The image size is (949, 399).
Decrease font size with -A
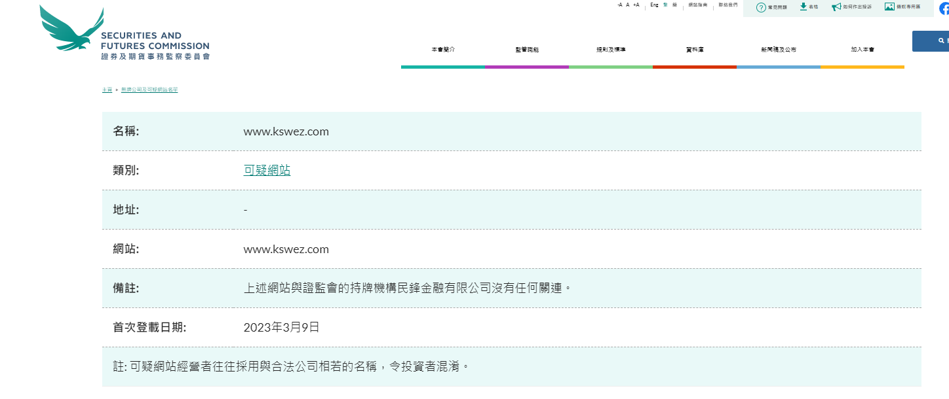(x=619, y=5)
